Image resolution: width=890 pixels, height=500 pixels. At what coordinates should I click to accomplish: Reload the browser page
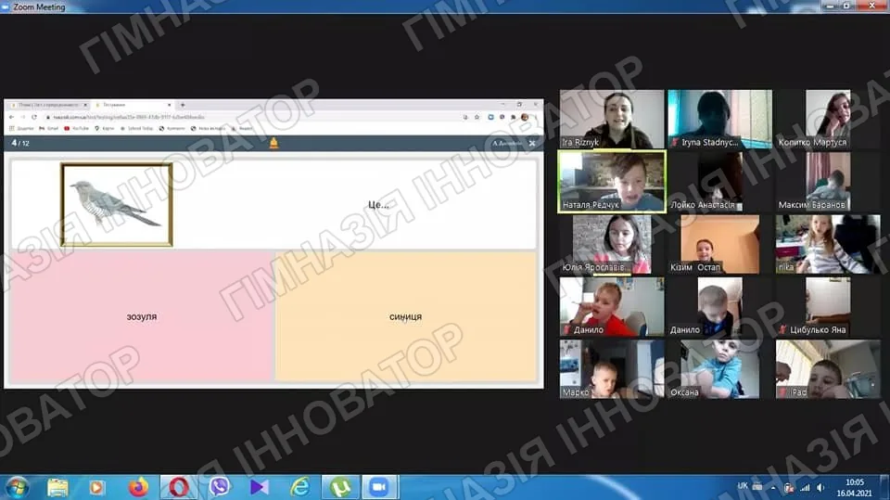(34, 117)
